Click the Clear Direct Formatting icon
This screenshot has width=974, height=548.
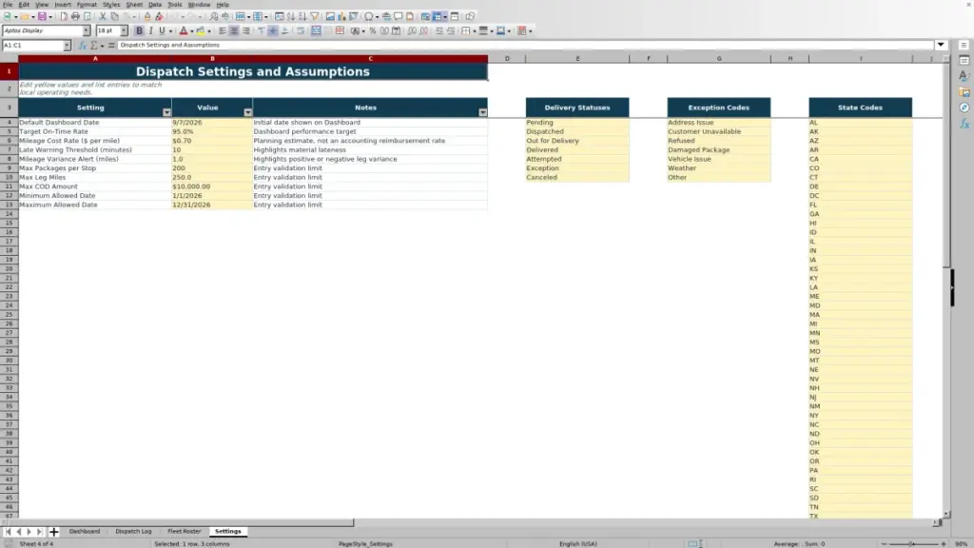159,16
